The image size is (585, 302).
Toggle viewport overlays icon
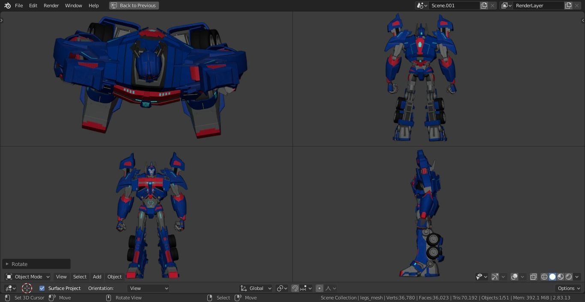point(514,277)
